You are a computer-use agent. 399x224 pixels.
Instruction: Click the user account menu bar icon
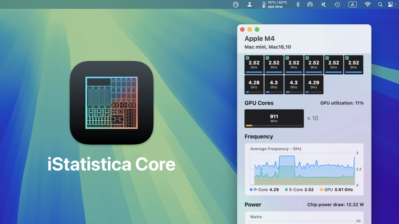point(249,4)
